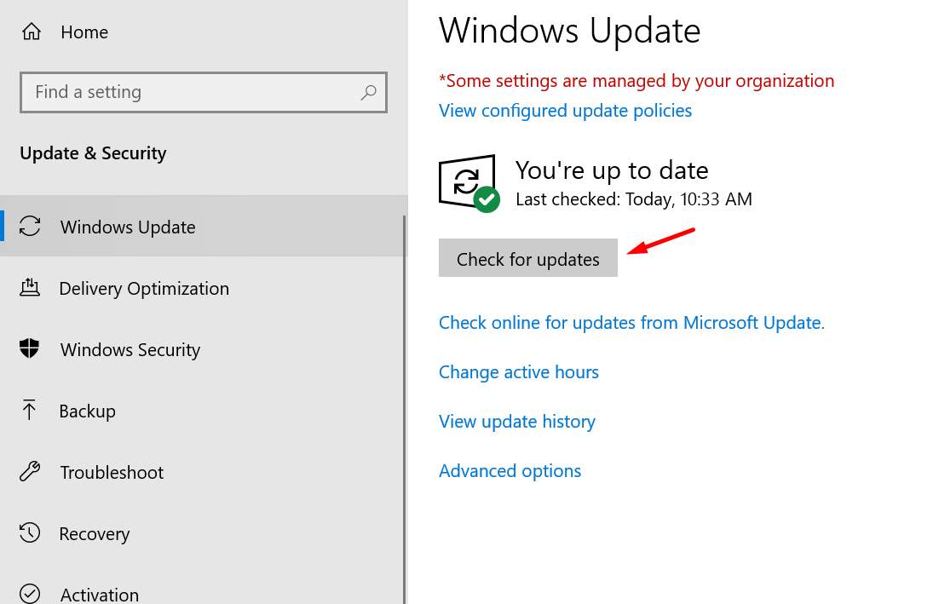This screenshot has width=939, height=604.
Task: Open View configured update policies link
Action: [565, 111]
